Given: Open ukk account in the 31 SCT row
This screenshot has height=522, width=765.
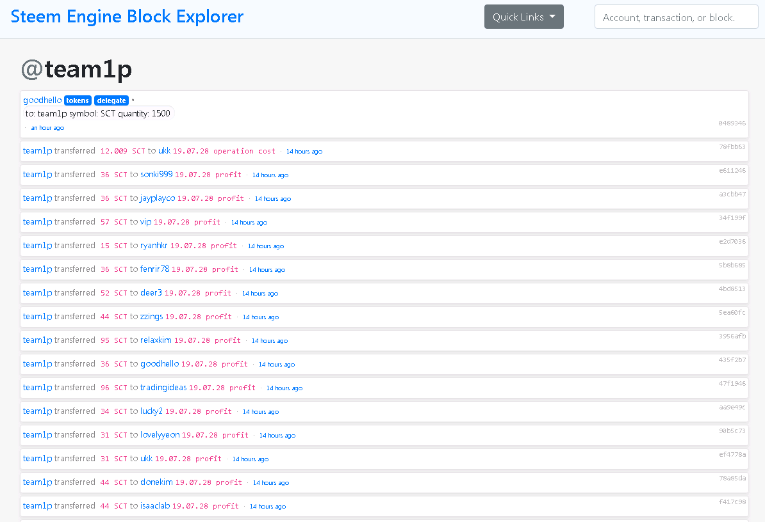Looking at the screenshot, I should coord(146,458).
